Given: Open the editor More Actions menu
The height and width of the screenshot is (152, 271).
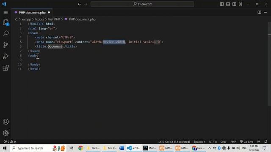Looking at the screenshot, I should (265, 12).
